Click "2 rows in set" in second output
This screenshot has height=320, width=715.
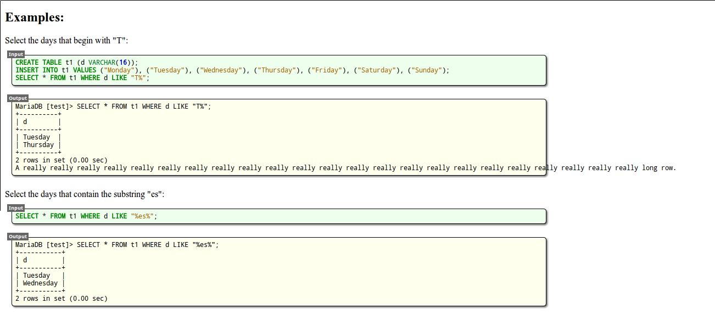(62, 299)
